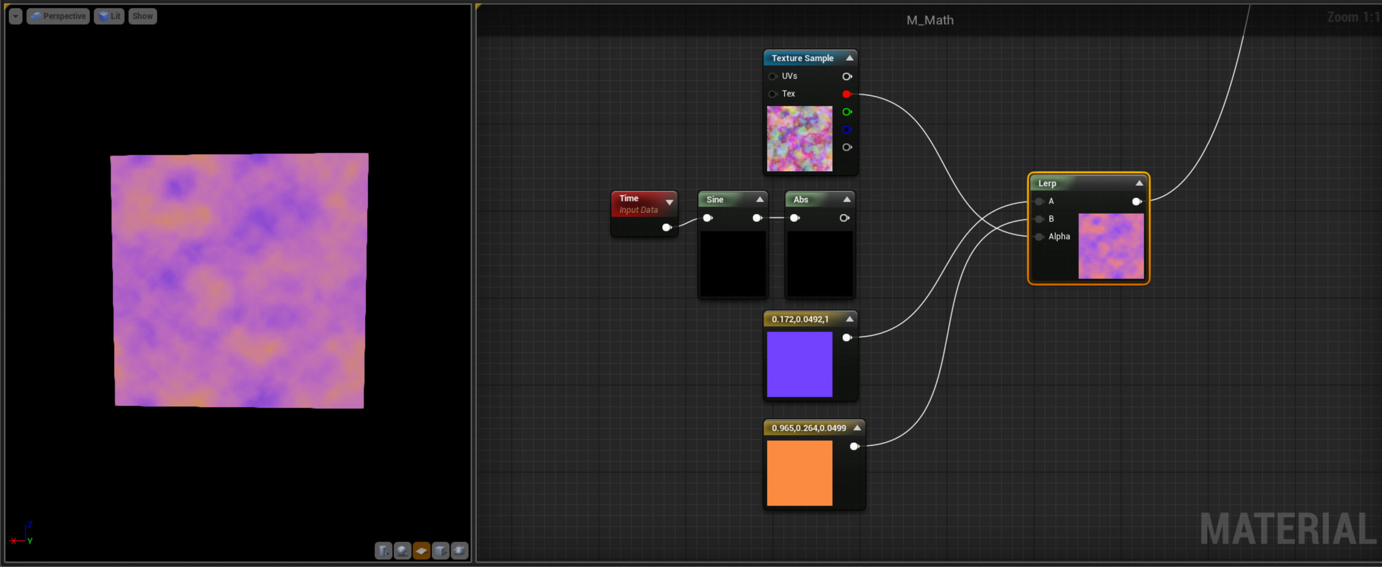
Task: Click the 0.965,0.264,0.0499 node title
Action: [809, 428]
